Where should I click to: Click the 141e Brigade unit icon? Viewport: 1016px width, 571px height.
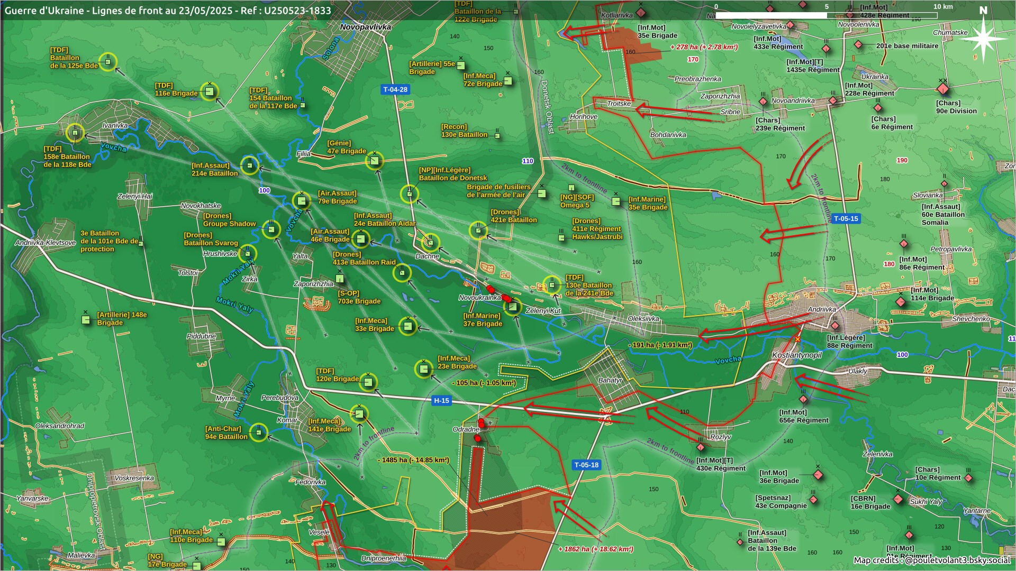tap(359, 413)
